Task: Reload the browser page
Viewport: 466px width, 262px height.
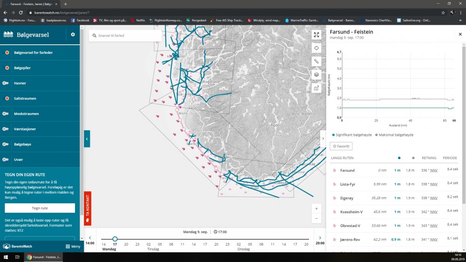Action: [21, 13]
